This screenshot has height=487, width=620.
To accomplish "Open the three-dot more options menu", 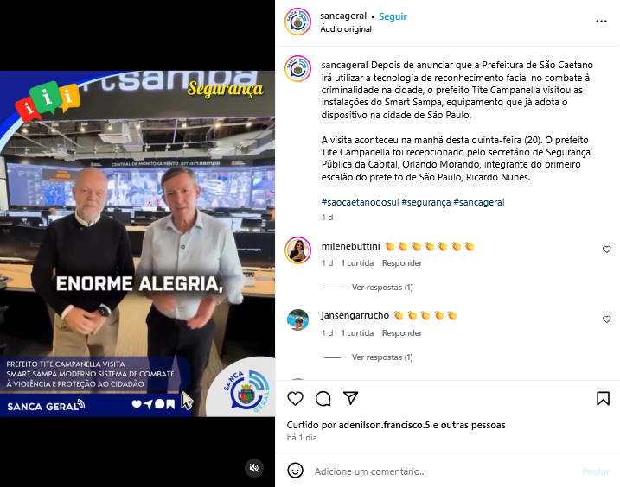I will coord(601,22).
